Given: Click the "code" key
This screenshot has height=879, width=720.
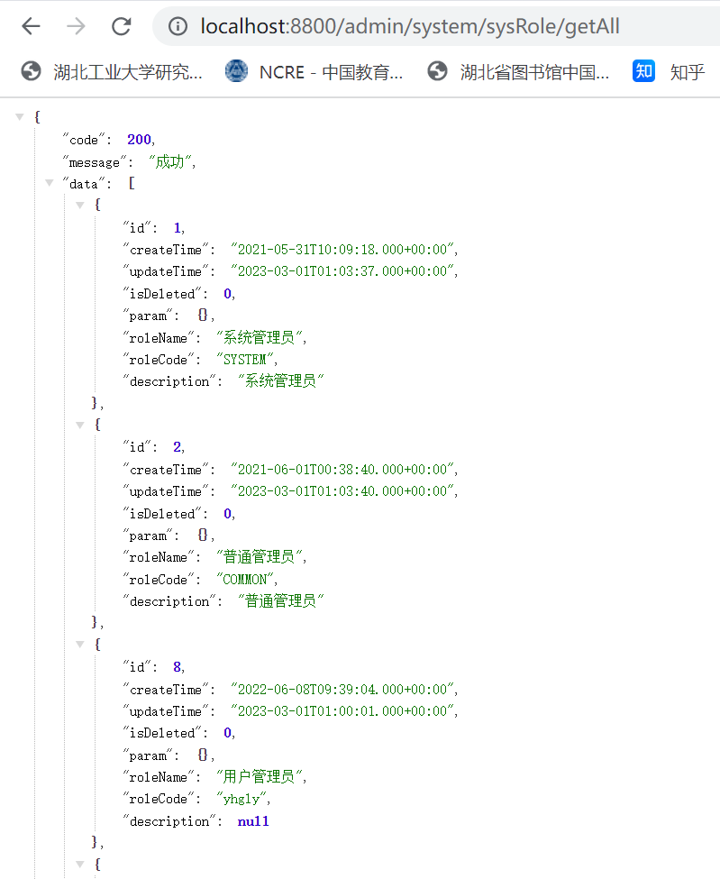Looking at the screenshot, I should [x=84, y=140].
